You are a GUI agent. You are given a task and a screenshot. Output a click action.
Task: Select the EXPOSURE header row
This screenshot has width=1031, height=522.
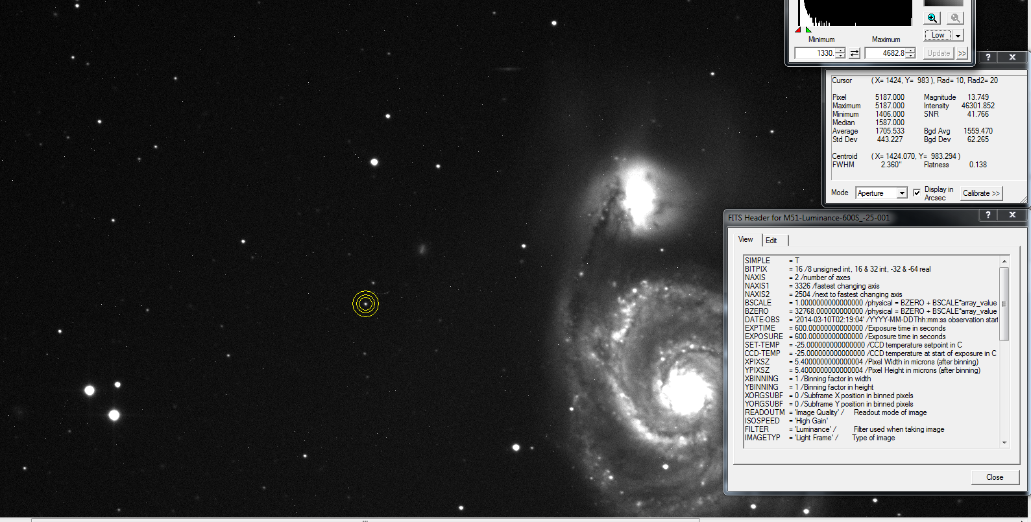[x=871, y=337]
